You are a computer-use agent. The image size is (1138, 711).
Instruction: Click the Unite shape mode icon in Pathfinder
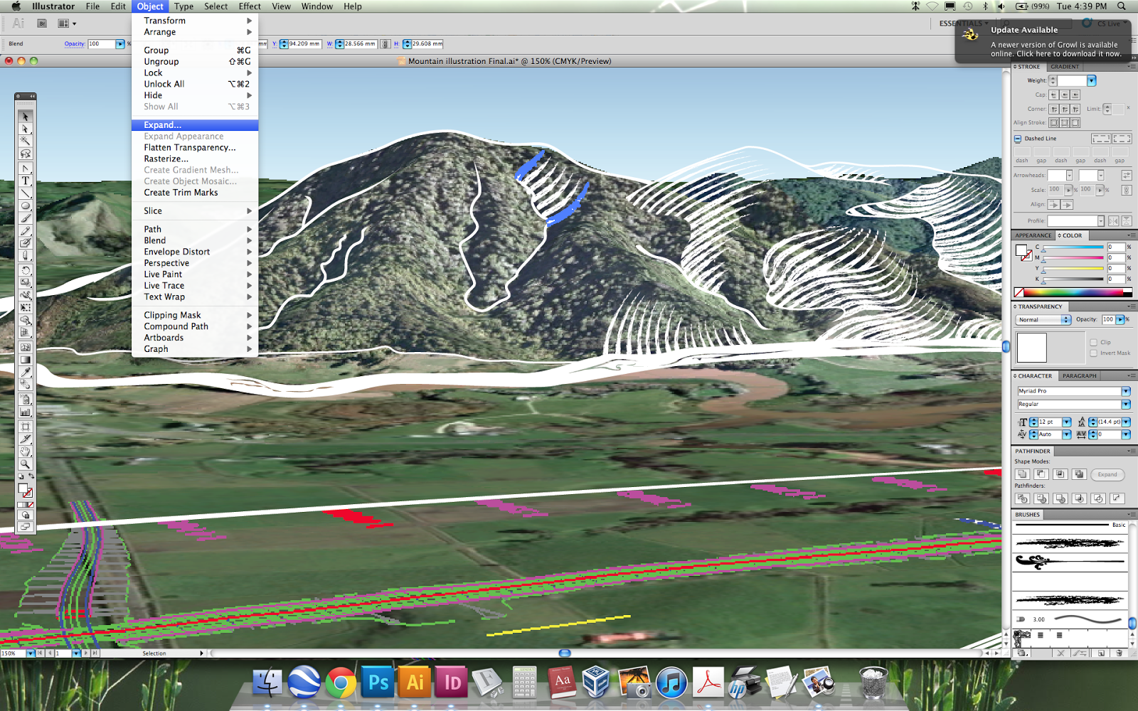1023,474
